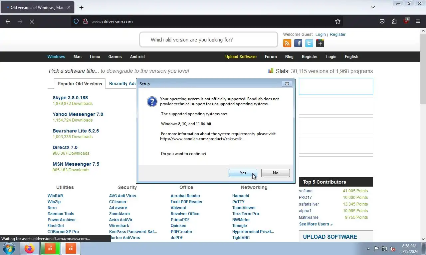The image size is (426, 255).
Task: Click No in the Setup dialog
Action: 276,173
